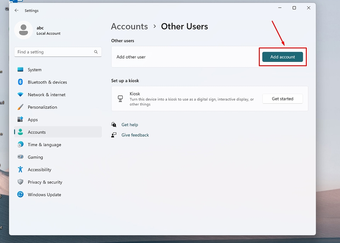340x243 pixels.
Task: Click the Get help headset icon
Action: point(114,125)
